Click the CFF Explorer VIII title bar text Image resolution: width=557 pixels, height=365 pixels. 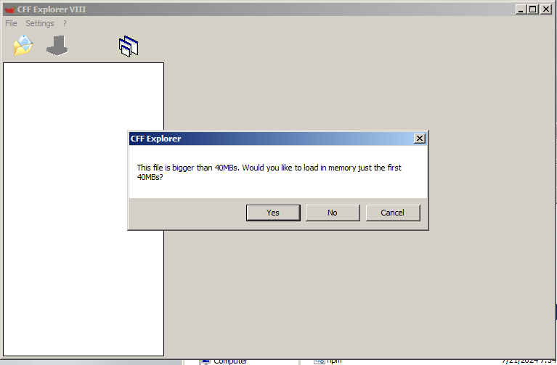click(x=52, y=9)
